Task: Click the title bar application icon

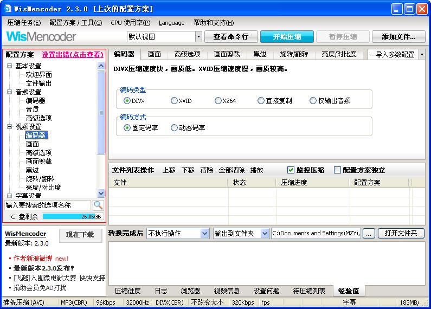Action: click(x=8, y=9)
